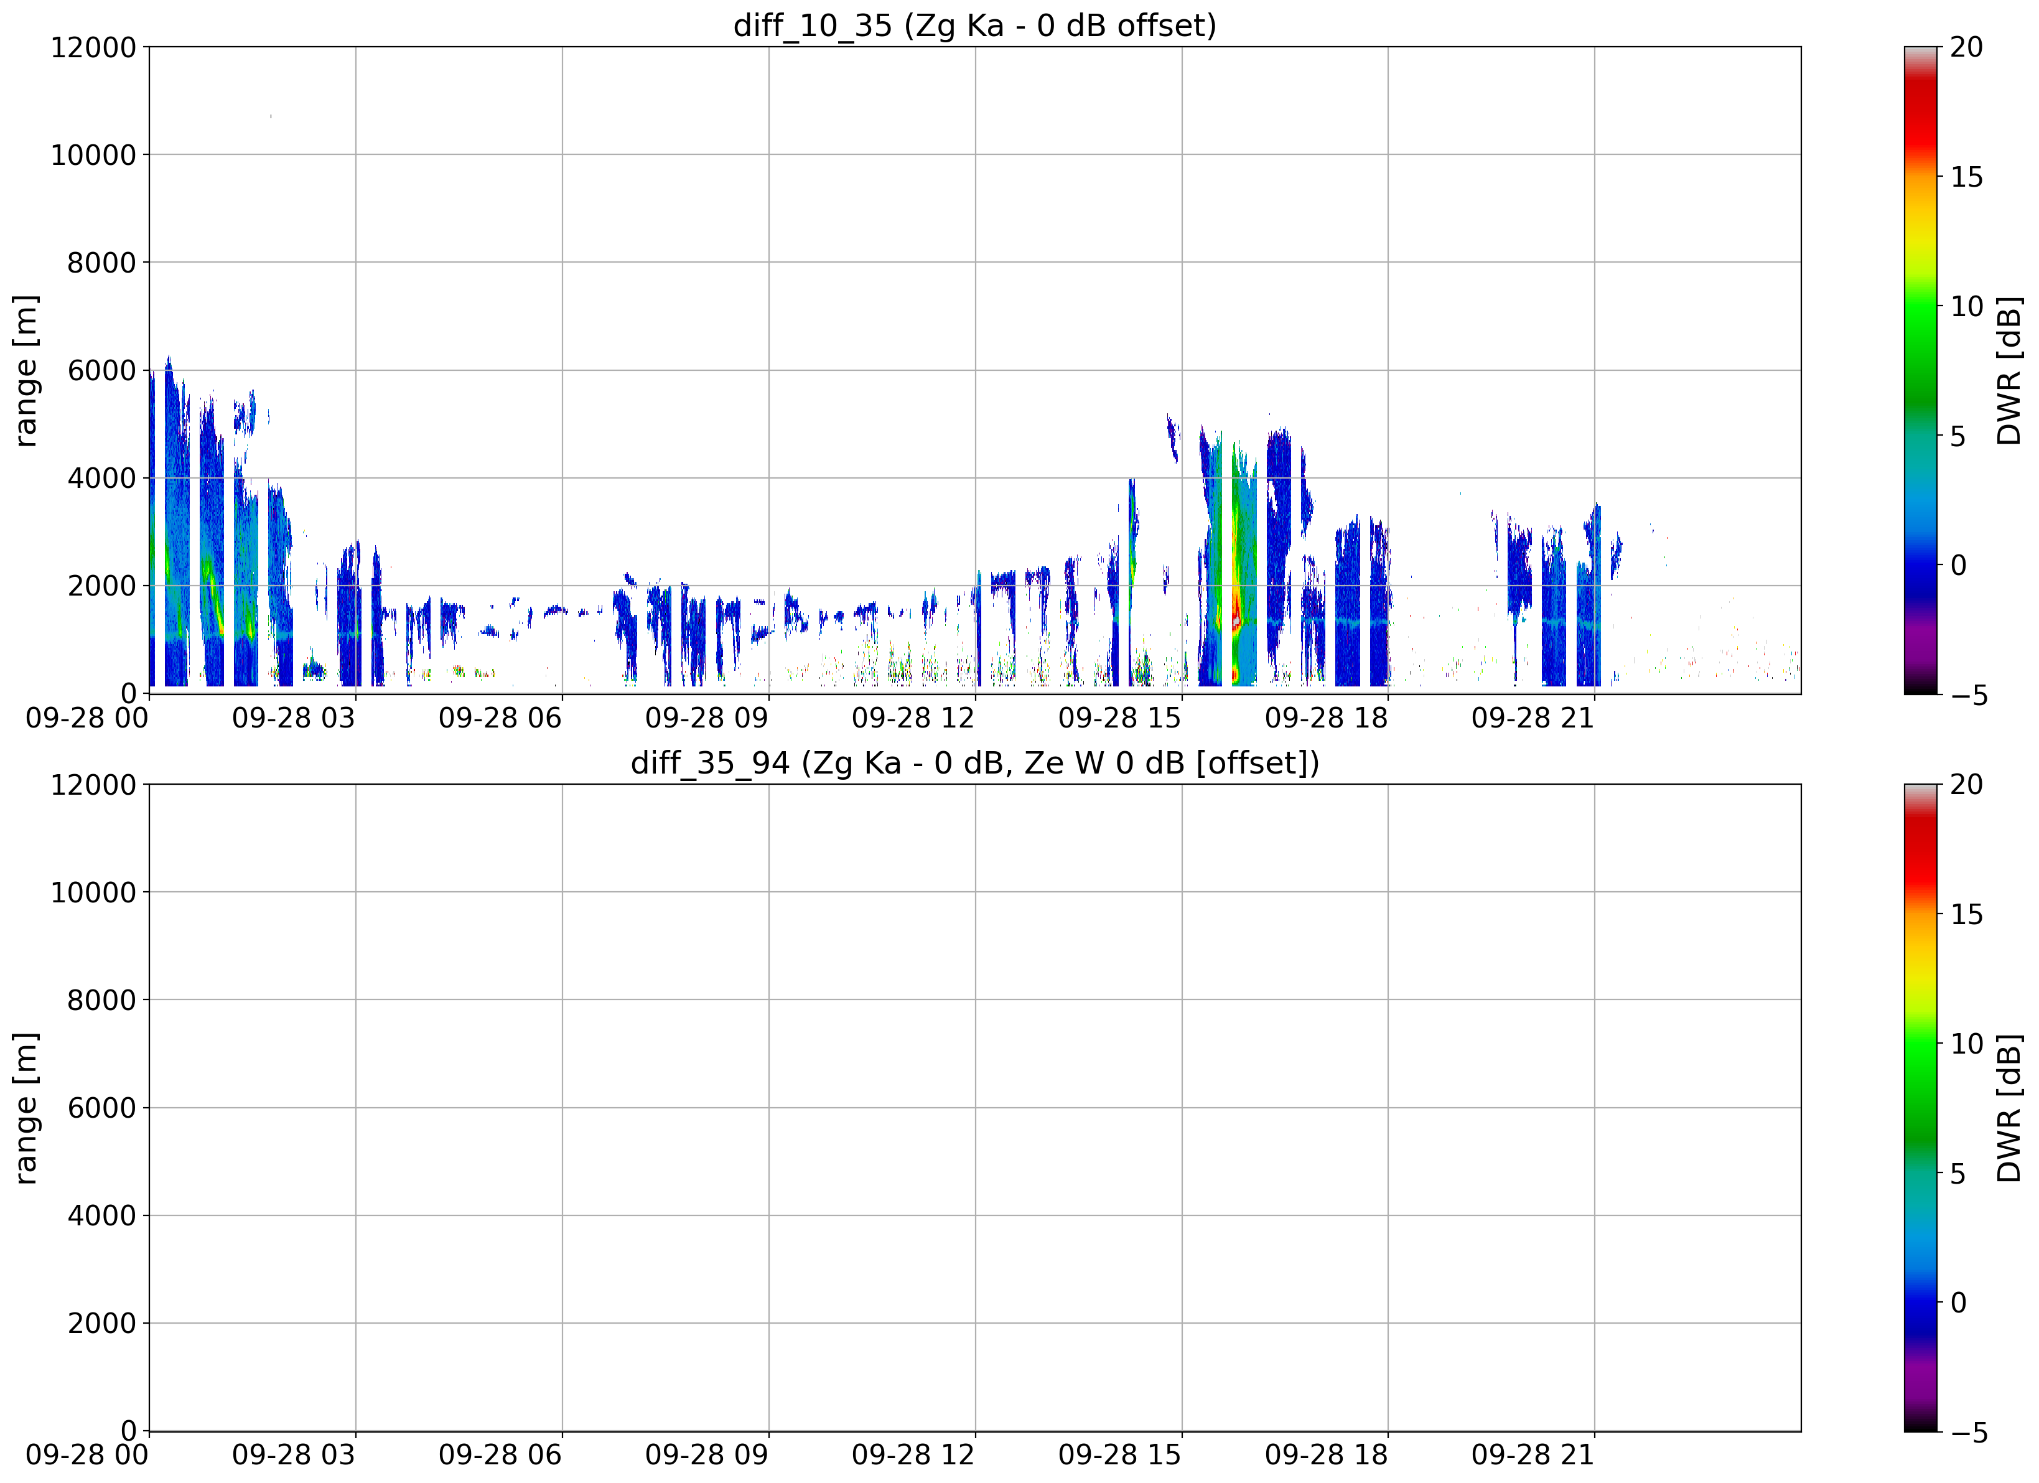The width and height of the screenshot is (2039, 1483).
Task: Select the '09-28 12' time tick under the bottom plot
Action: click(913, 1455)
